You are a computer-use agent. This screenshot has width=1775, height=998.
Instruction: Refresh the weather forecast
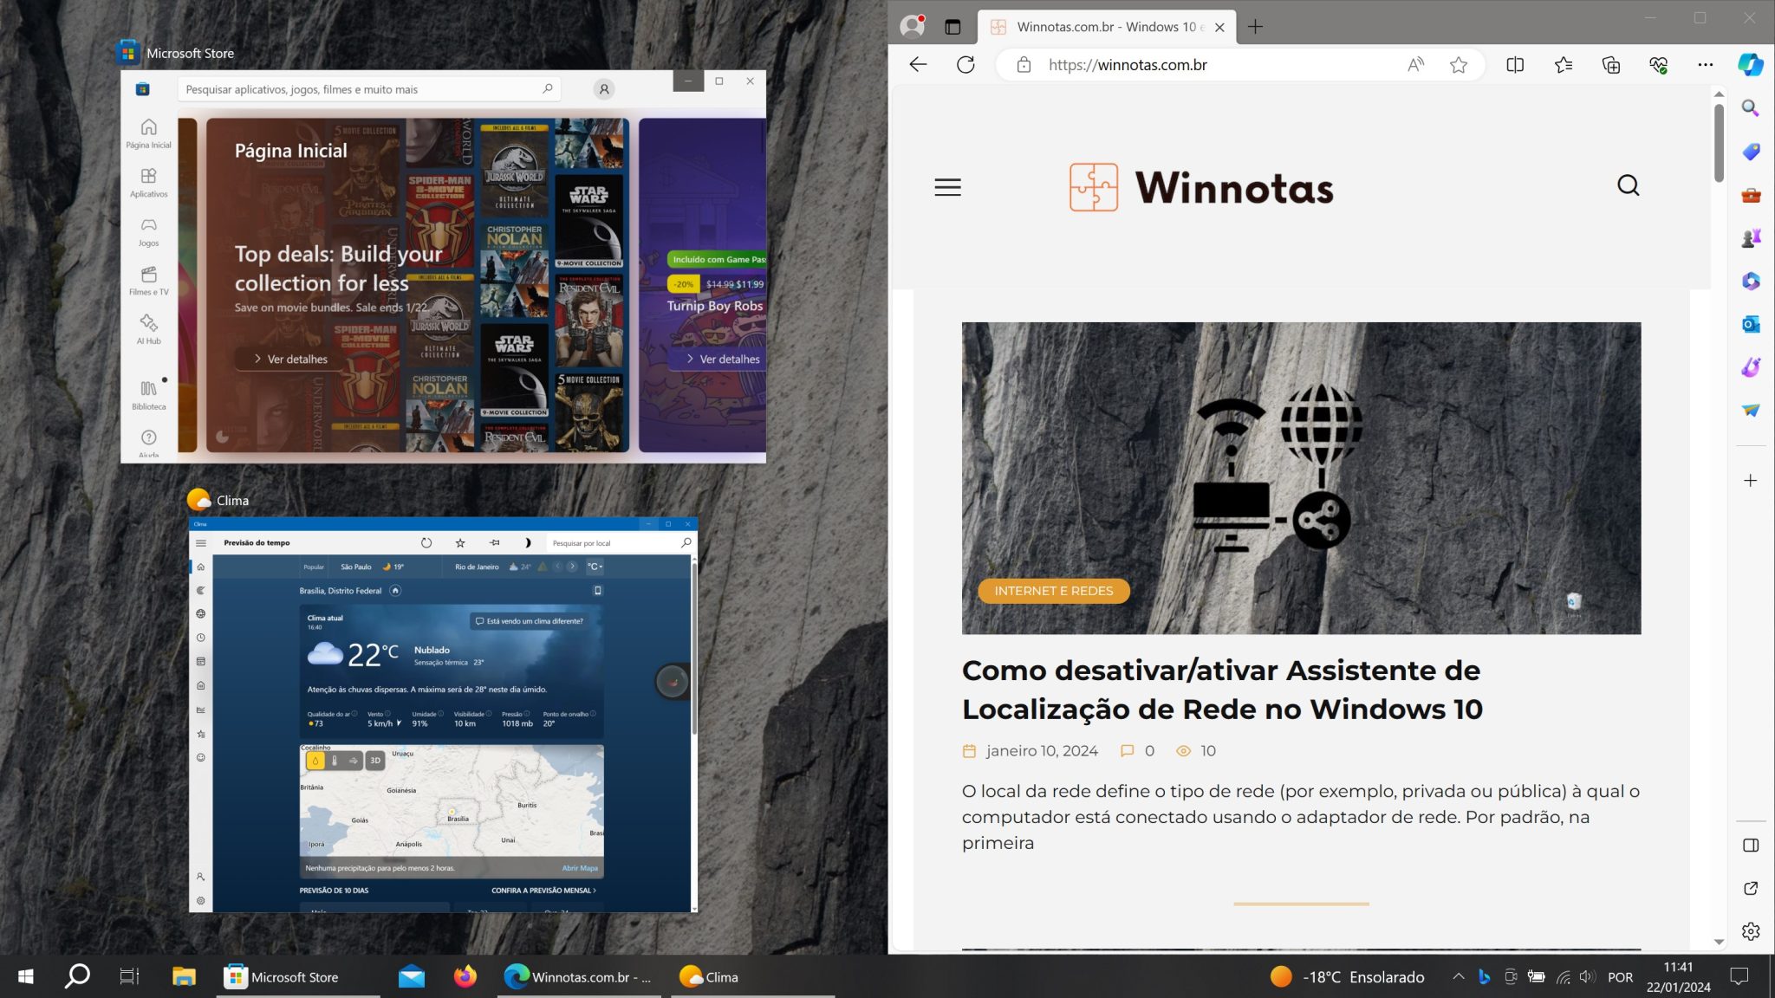click(x=427, y=541)
